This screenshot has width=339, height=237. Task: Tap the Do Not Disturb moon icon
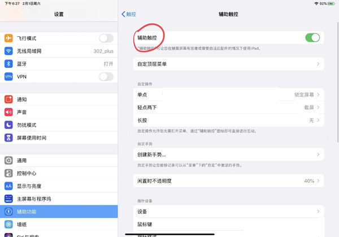coord(8,125)
